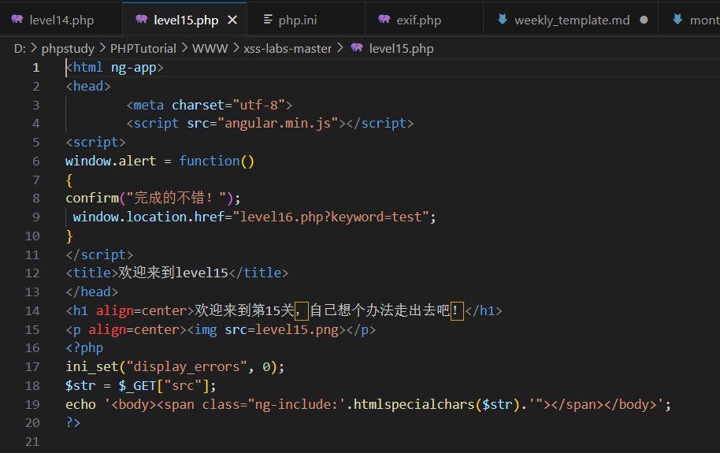Click the ini file icon on php.ini tab
The width and height of the screenshot is (720, 453).
tap(268, 19)
